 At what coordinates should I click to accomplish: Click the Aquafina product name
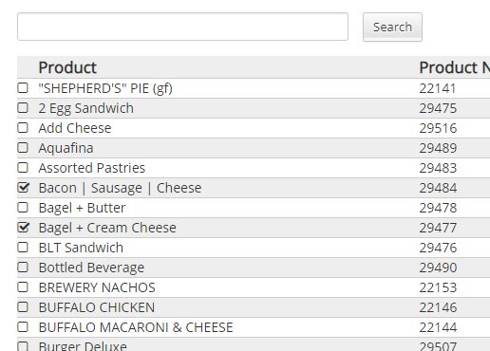tap(66, 148)
